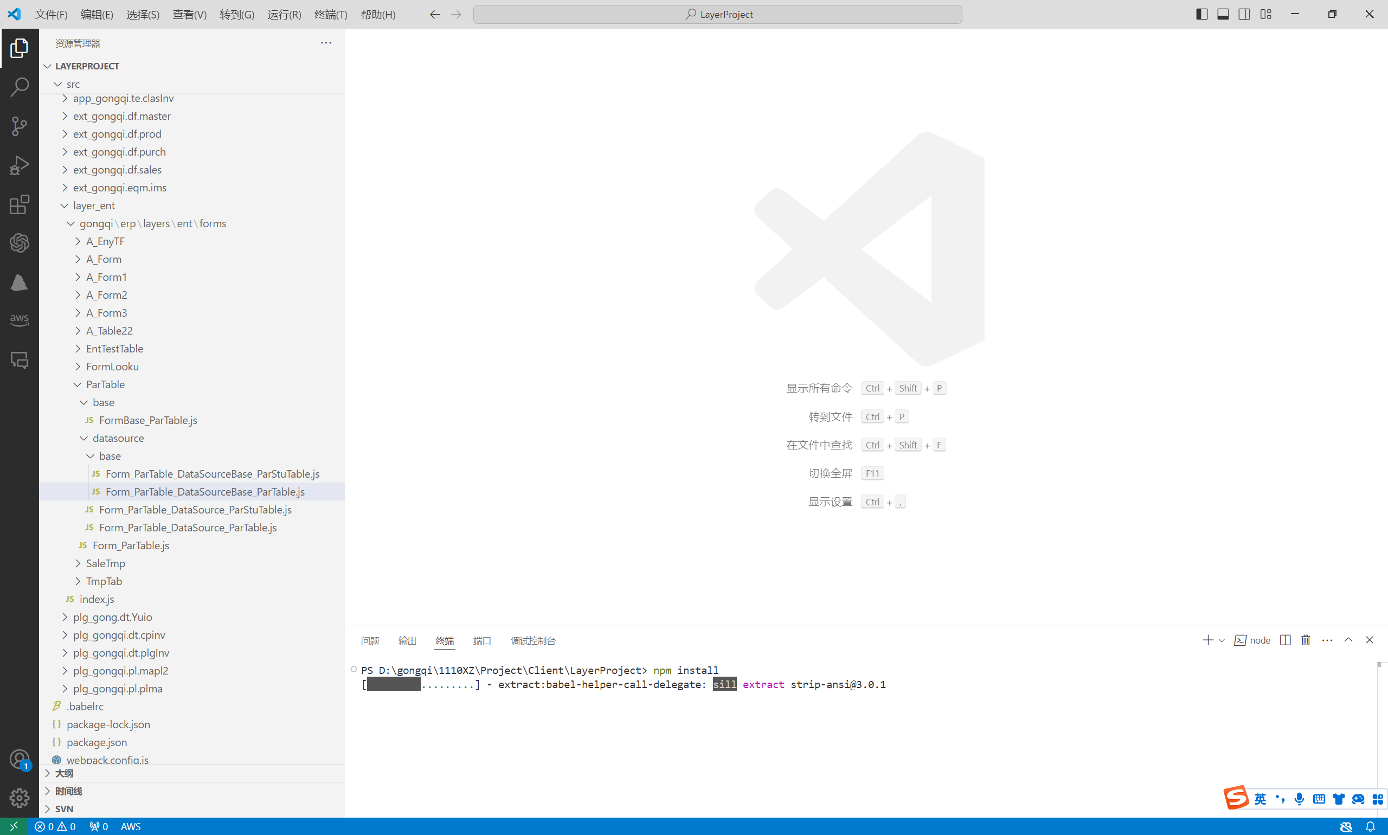This screenshot has height=835, width=1388.
Task: Switch to the 输出 panel tab
Action: point(407,641)
